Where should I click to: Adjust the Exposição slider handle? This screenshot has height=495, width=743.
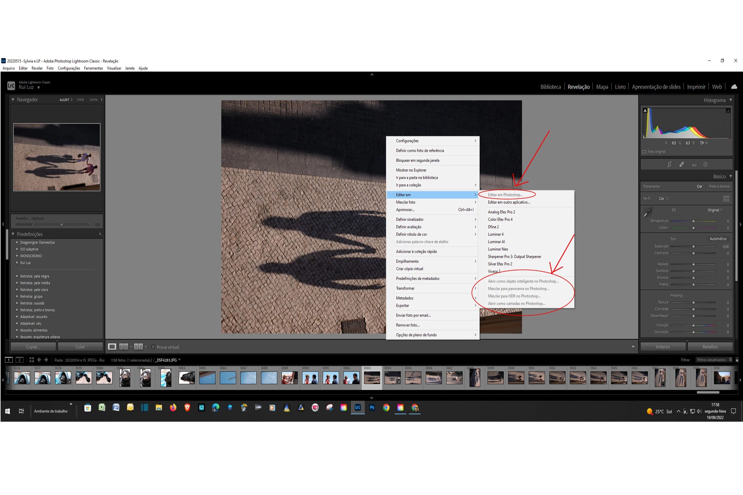click(x=693, y=247)
